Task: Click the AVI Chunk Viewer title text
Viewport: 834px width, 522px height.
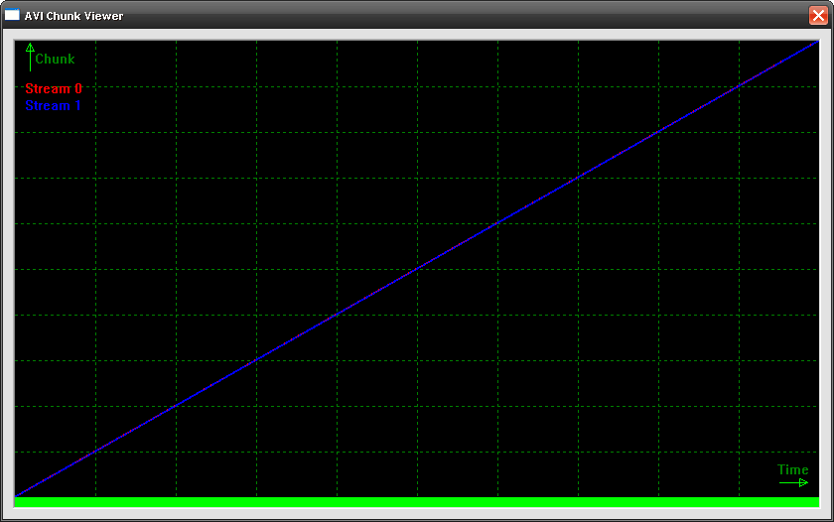Action: coord(73,16)
